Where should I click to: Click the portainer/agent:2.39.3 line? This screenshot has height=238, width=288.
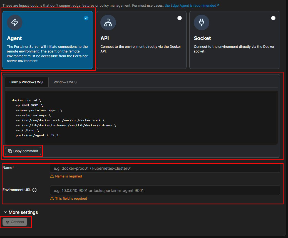pos(37,135)
